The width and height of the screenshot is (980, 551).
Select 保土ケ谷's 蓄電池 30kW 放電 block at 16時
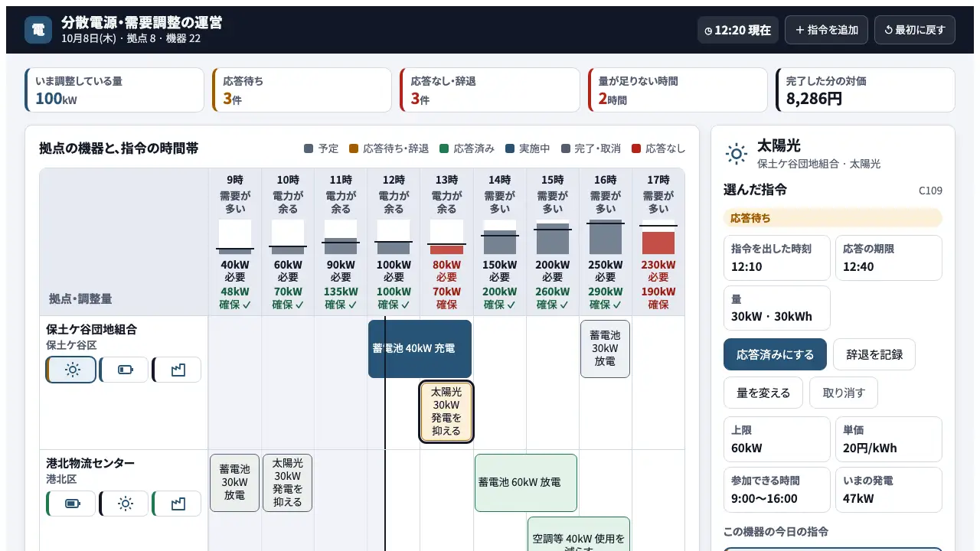tap(605, 348)
